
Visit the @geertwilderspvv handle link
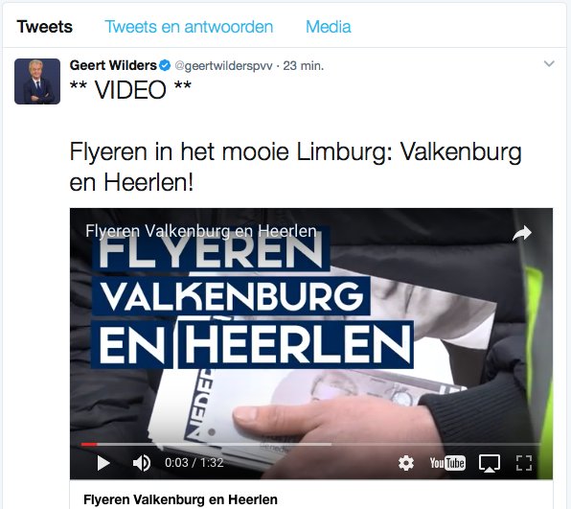(x=223, y=66)
